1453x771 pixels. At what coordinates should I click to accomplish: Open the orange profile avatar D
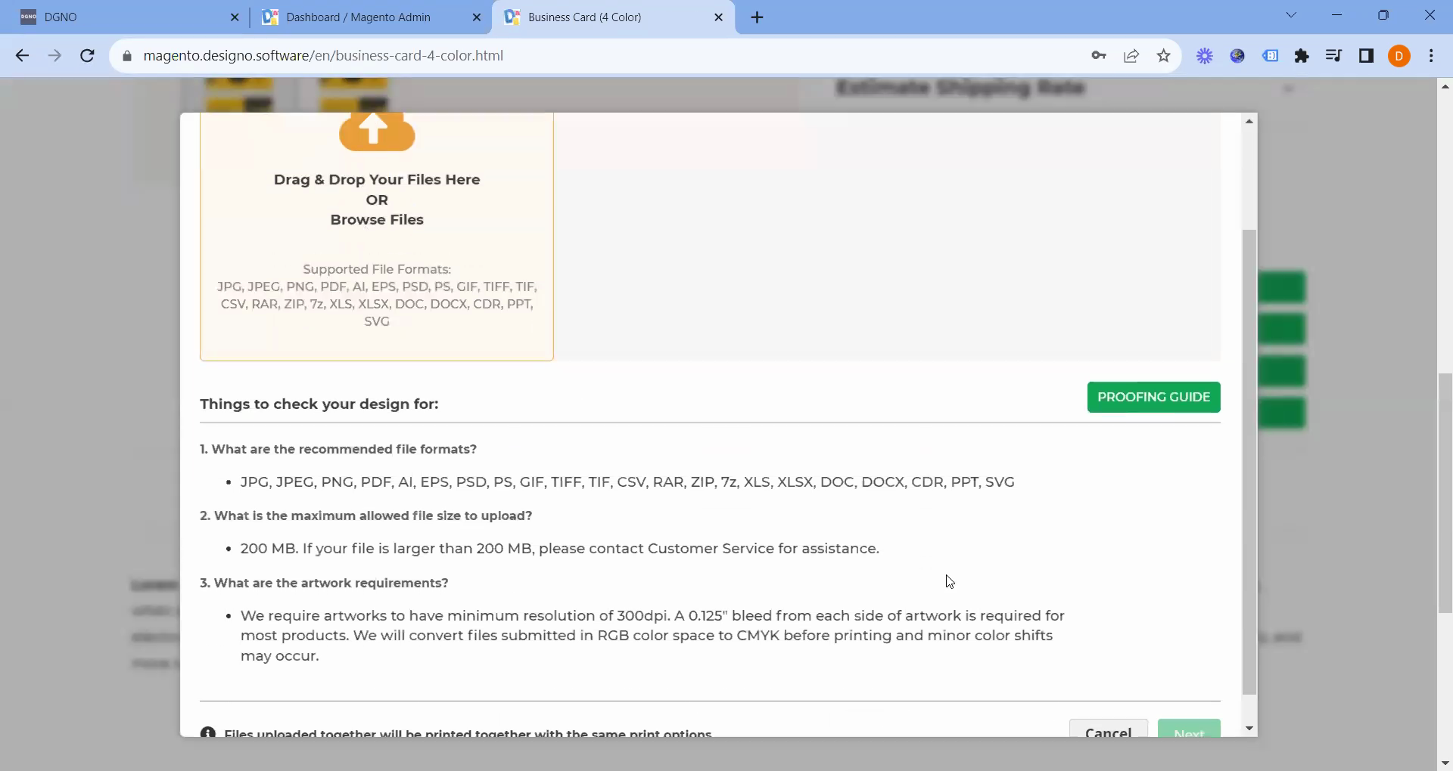[1399, 56]
